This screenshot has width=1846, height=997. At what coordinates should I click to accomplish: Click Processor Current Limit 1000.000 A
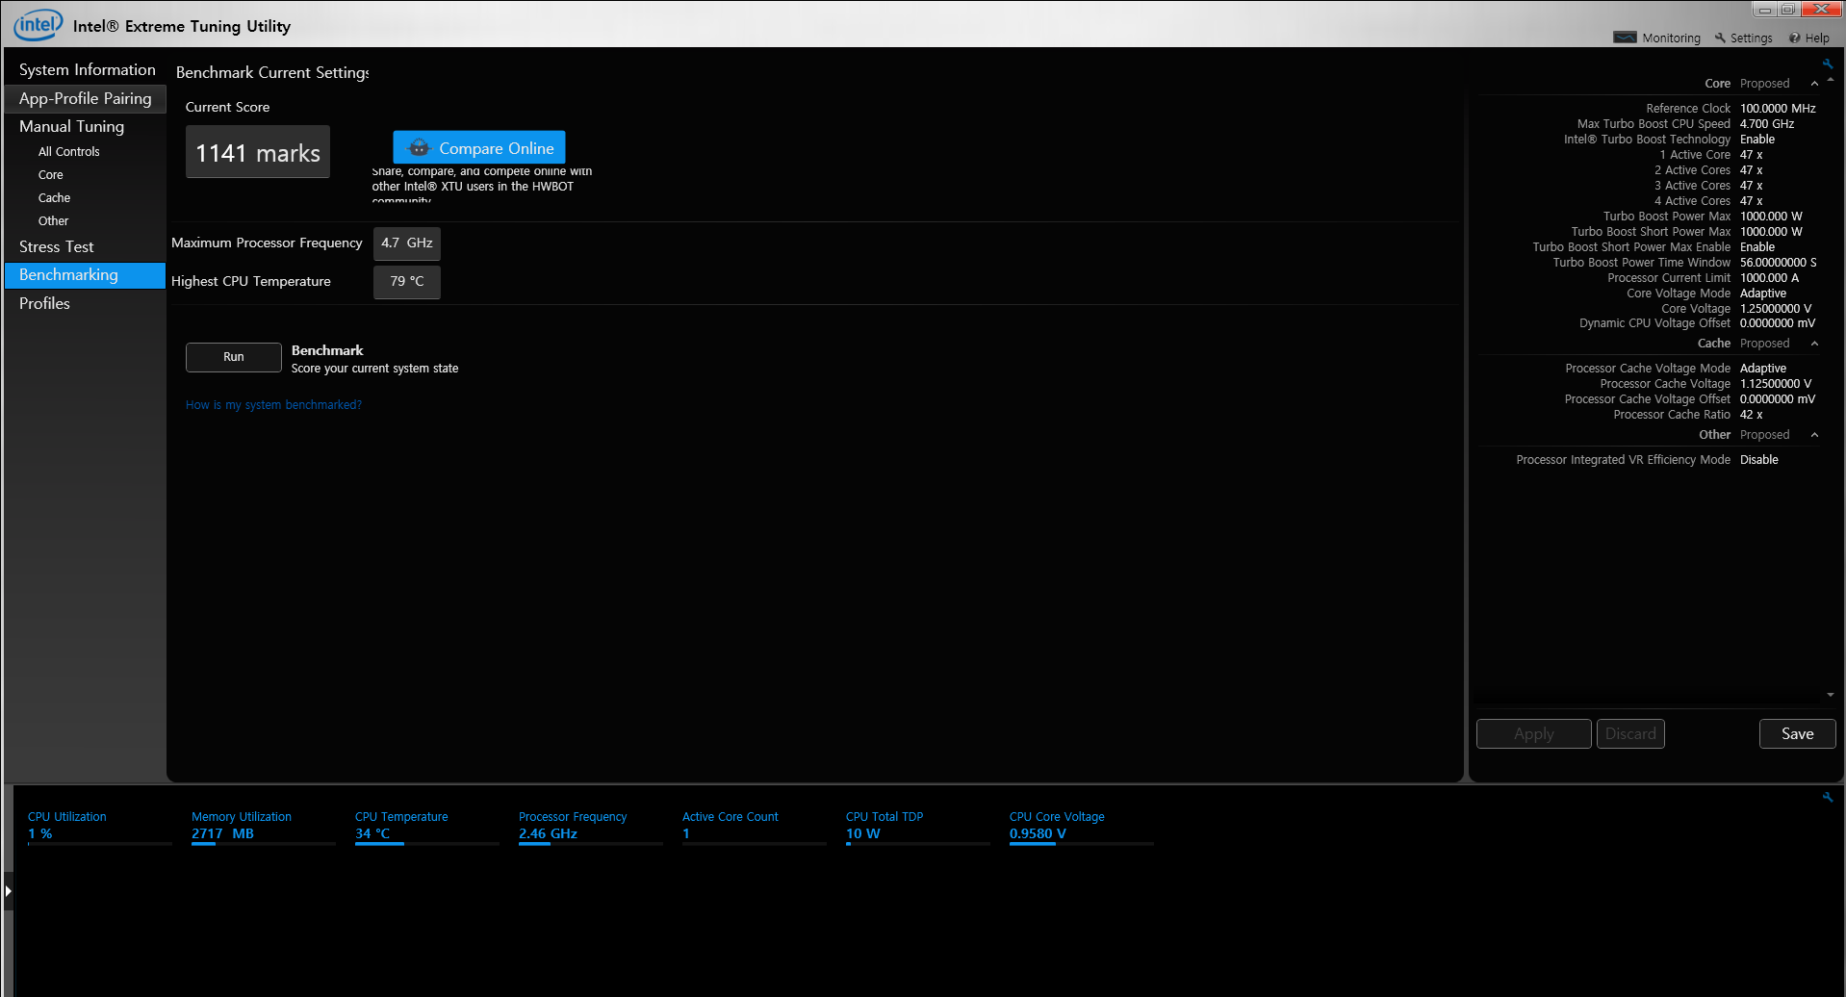pyautogui.click(x=1769, y=278)
